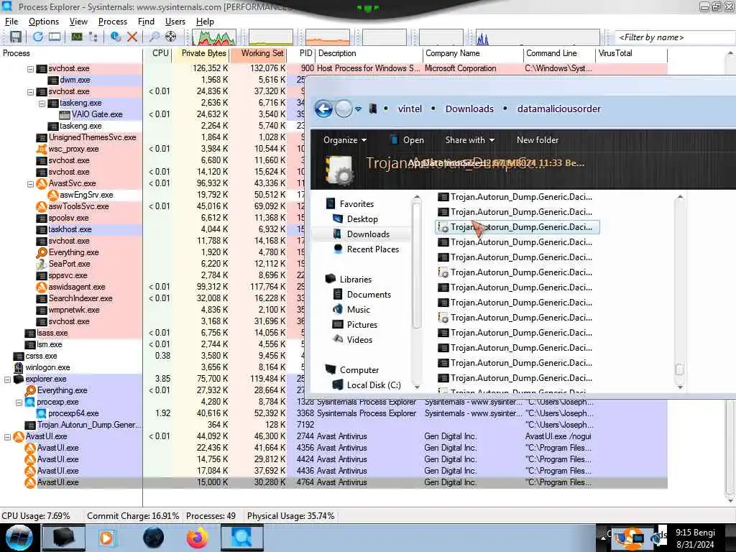The image size is (736, 552).
Task: Collapse the AvastUI.exe parent tree node
Action: click(7, 437)
